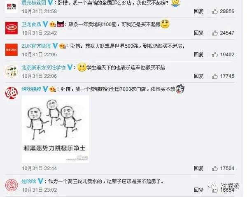Image resolution: width=247 pixels, height=197 pixels.
Task: Like the 北京新东方烹饪学校 comment with 17745 likes
Action: (x=215, y=76)
